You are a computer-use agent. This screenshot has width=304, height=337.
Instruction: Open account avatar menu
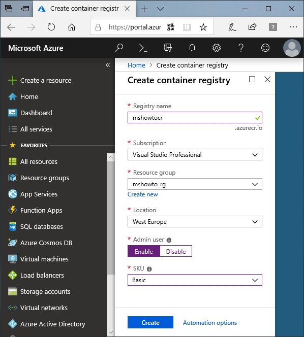pos(292,48)
